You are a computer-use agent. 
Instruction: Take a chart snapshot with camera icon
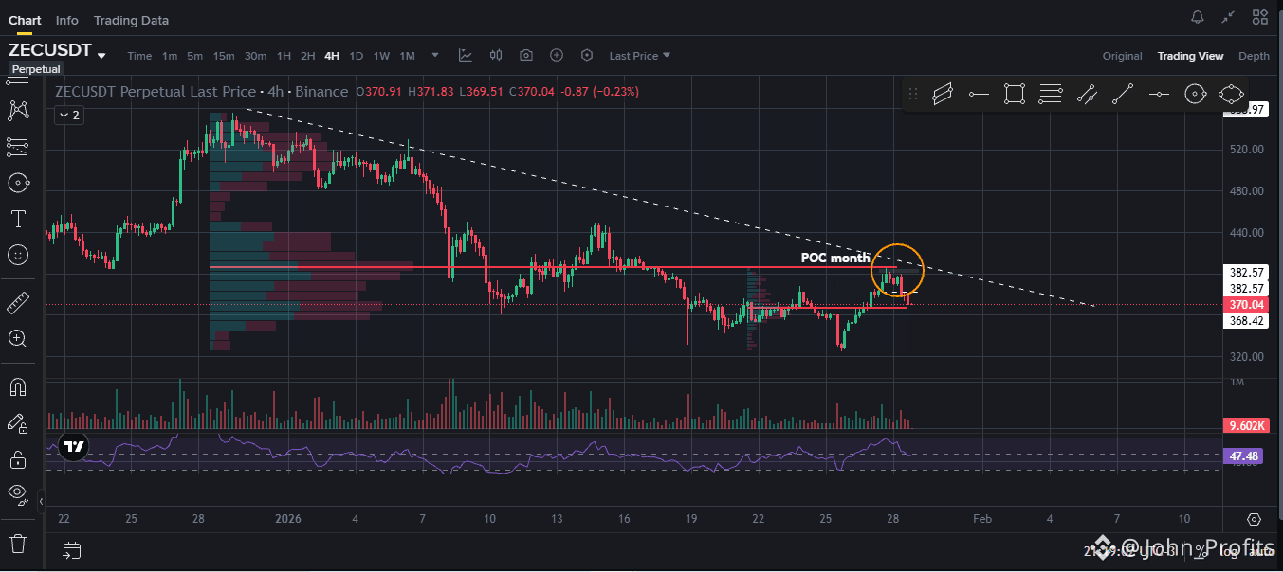pos(525,56)
